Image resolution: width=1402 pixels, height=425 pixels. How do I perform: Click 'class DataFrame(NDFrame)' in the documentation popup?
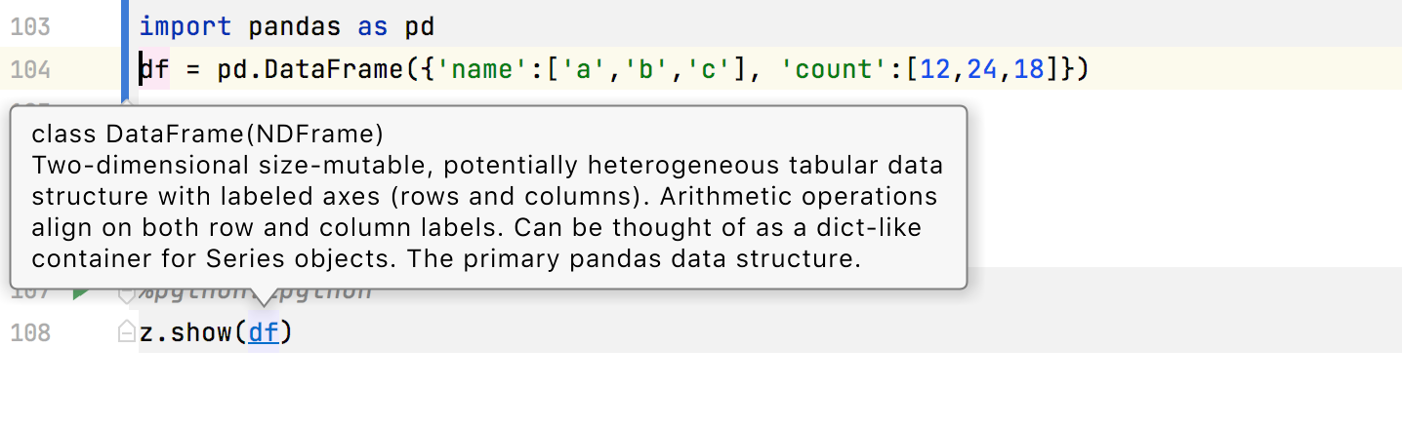207,135
